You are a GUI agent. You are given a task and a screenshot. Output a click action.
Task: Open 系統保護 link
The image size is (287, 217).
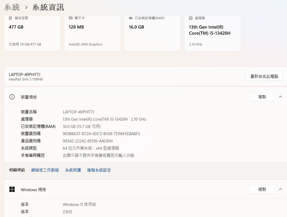(73, 170)
